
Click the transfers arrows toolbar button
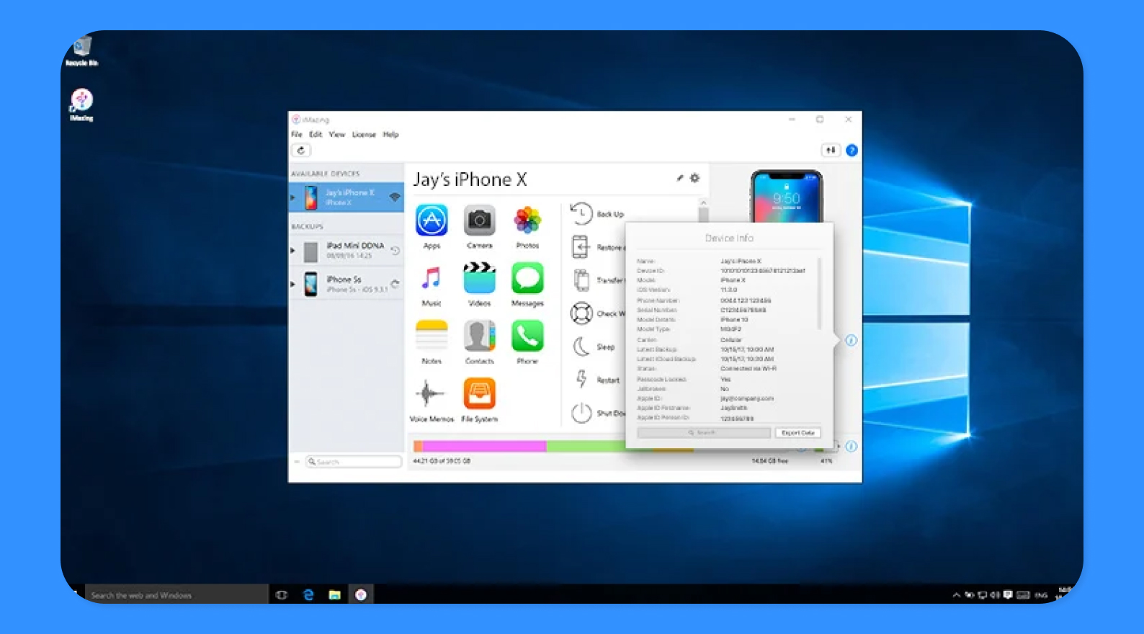(831, 150)
